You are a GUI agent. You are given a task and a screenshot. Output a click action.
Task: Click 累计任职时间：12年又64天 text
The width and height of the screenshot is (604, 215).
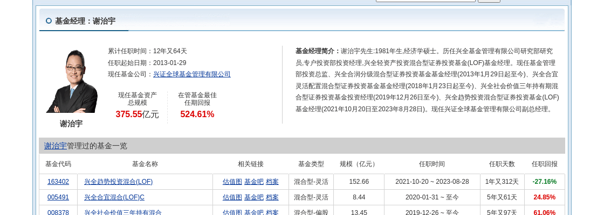[x=147, y=51]
